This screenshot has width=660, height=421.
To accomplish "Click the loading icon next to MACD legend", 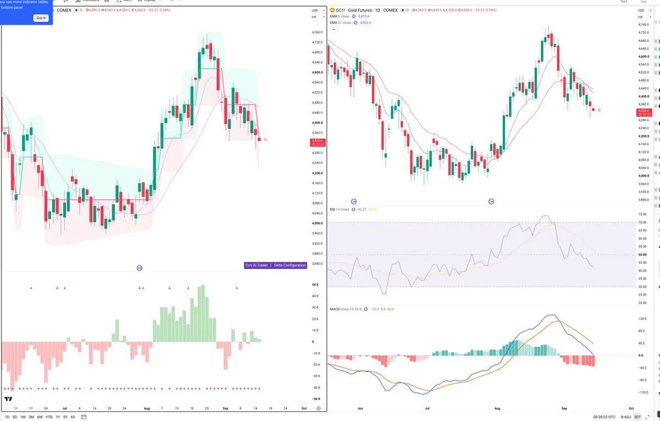I will 367,309.
